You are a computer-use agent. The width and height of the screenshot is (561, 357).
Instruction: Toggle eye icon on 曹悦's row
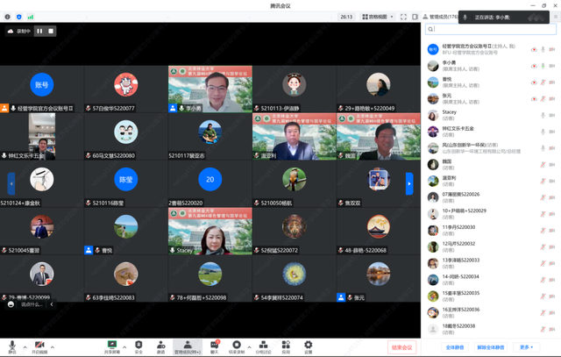[534, 82]
